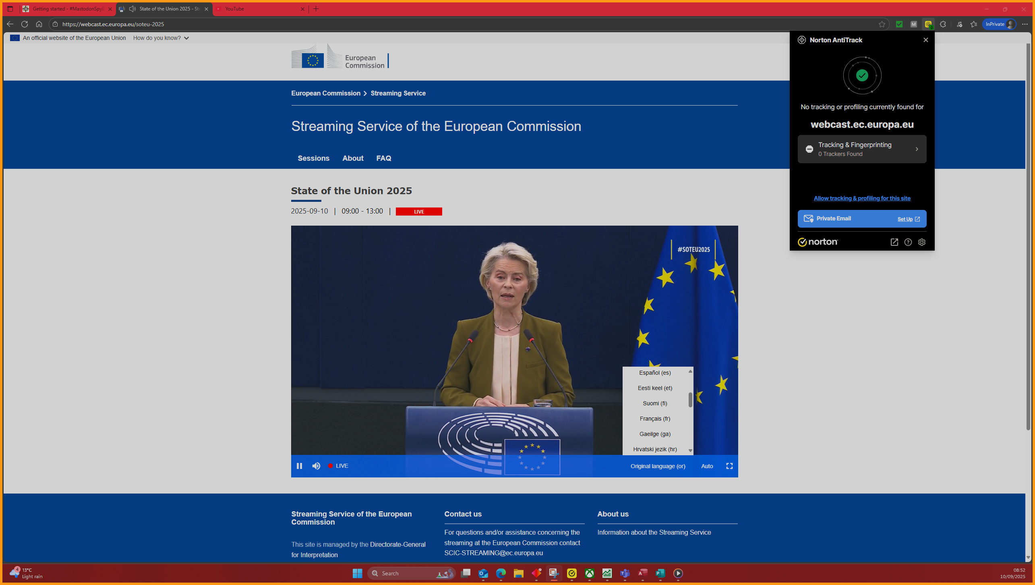Mute tab audio speaker icon
This screenshot has height=585, width=1035.
tap(132, 9)
